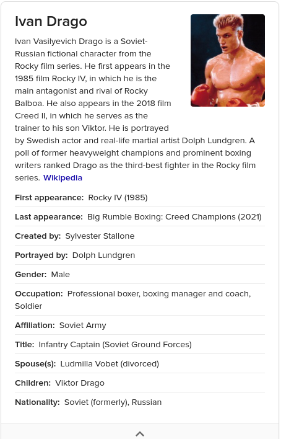The image size is (281, 439).
Task: Click the description paragraph about Ivan Vasilyevich Drago
Action: tap(135, 110)
